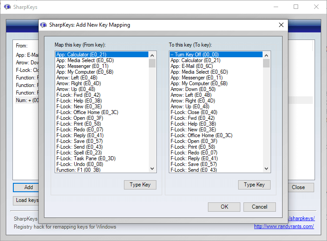Select App: Media Select in To list
Viewport: 327px width, 241px height.
click(216, 72)
